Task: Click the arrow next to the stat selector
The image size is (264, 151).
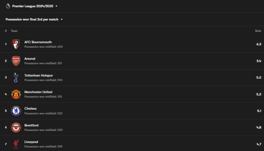Action: pos(62,19)
